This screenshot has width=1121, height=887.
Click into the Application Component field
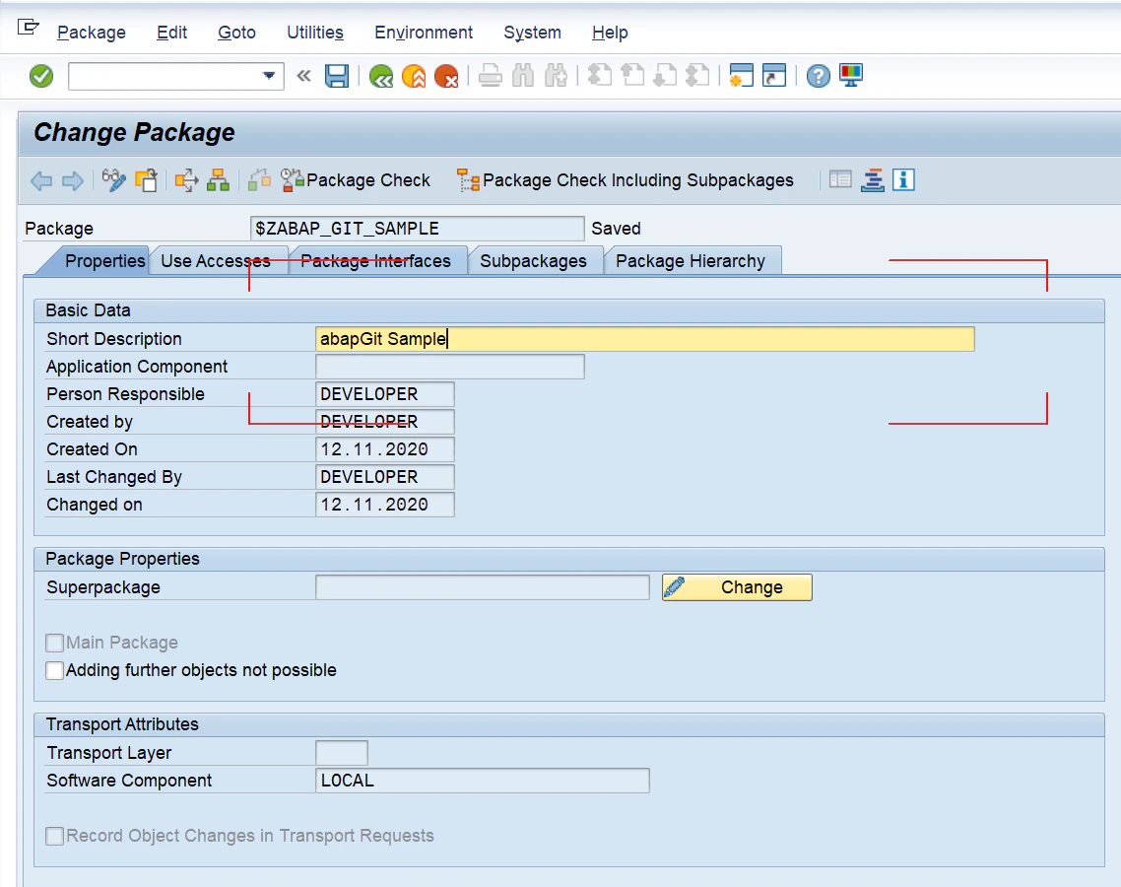tap(450, 367)
